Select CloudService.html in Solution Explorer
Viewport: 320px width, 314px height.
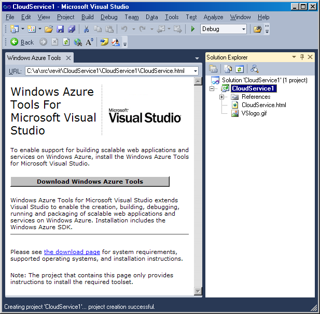tap(263, 105)
